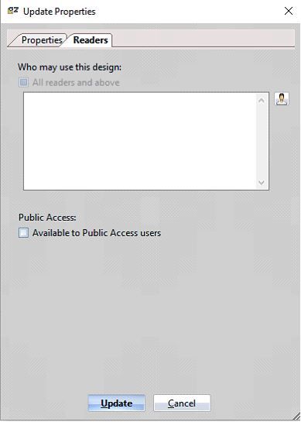Toggle the All readers and above checkbox
Viewport: 301px width, 422px height.
pos(23,82)
